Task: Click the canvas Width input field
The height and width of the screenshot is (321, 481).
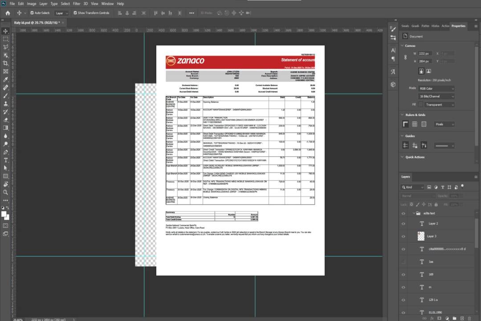Action: pos(425,53)
